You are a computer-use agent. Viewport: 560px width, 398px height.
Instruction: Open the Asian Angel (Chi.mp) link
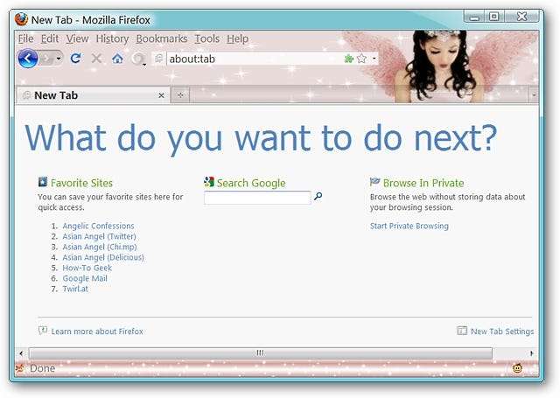click(x=100, y=247)
